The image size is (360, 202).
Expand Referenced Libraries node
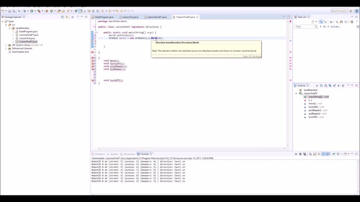(x=6, y=48)
